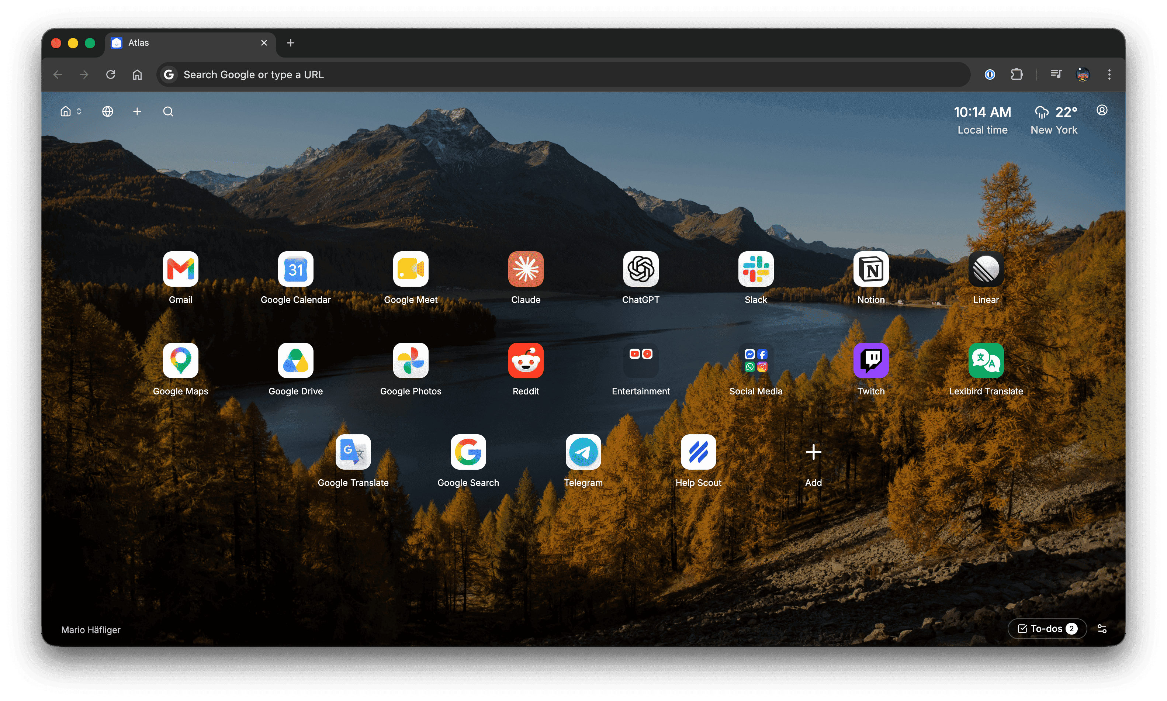Open the Telegram shortcut
The image size is (1167, 701).
[x=583, y=452]
